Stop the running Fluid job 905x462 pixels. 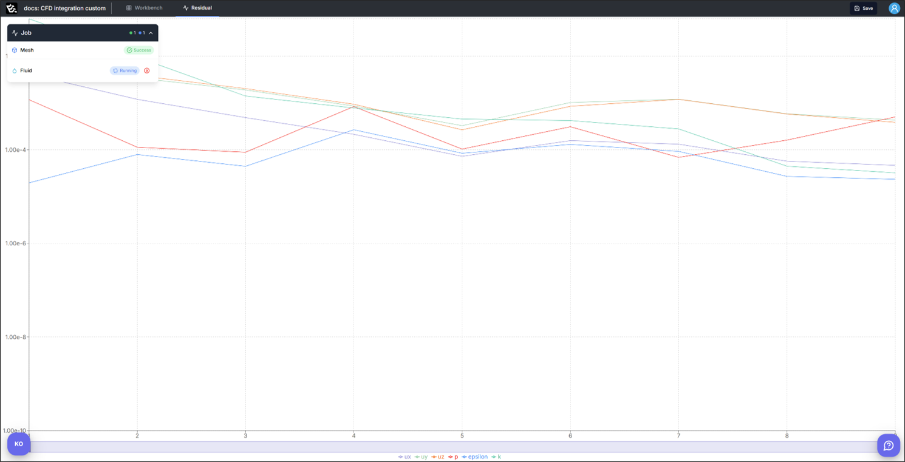pyautogui.click(x=147, y=70)
